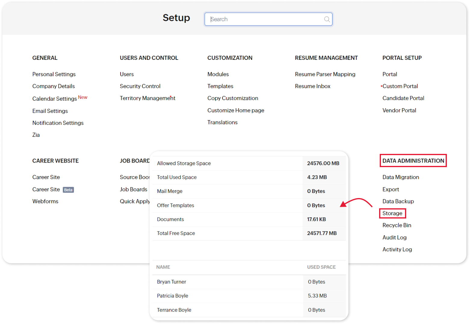Image resolution: width=470 pixels, height=324 pixels.
Task: Open Audit Log
Action: tap(394, 237)
